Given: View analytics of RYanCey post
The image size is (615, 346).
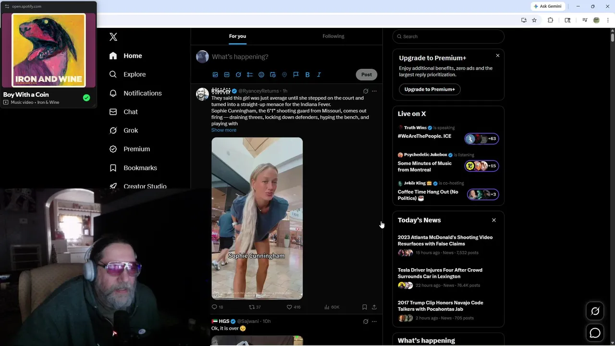Looking at the screenshot, I should 332,307.
